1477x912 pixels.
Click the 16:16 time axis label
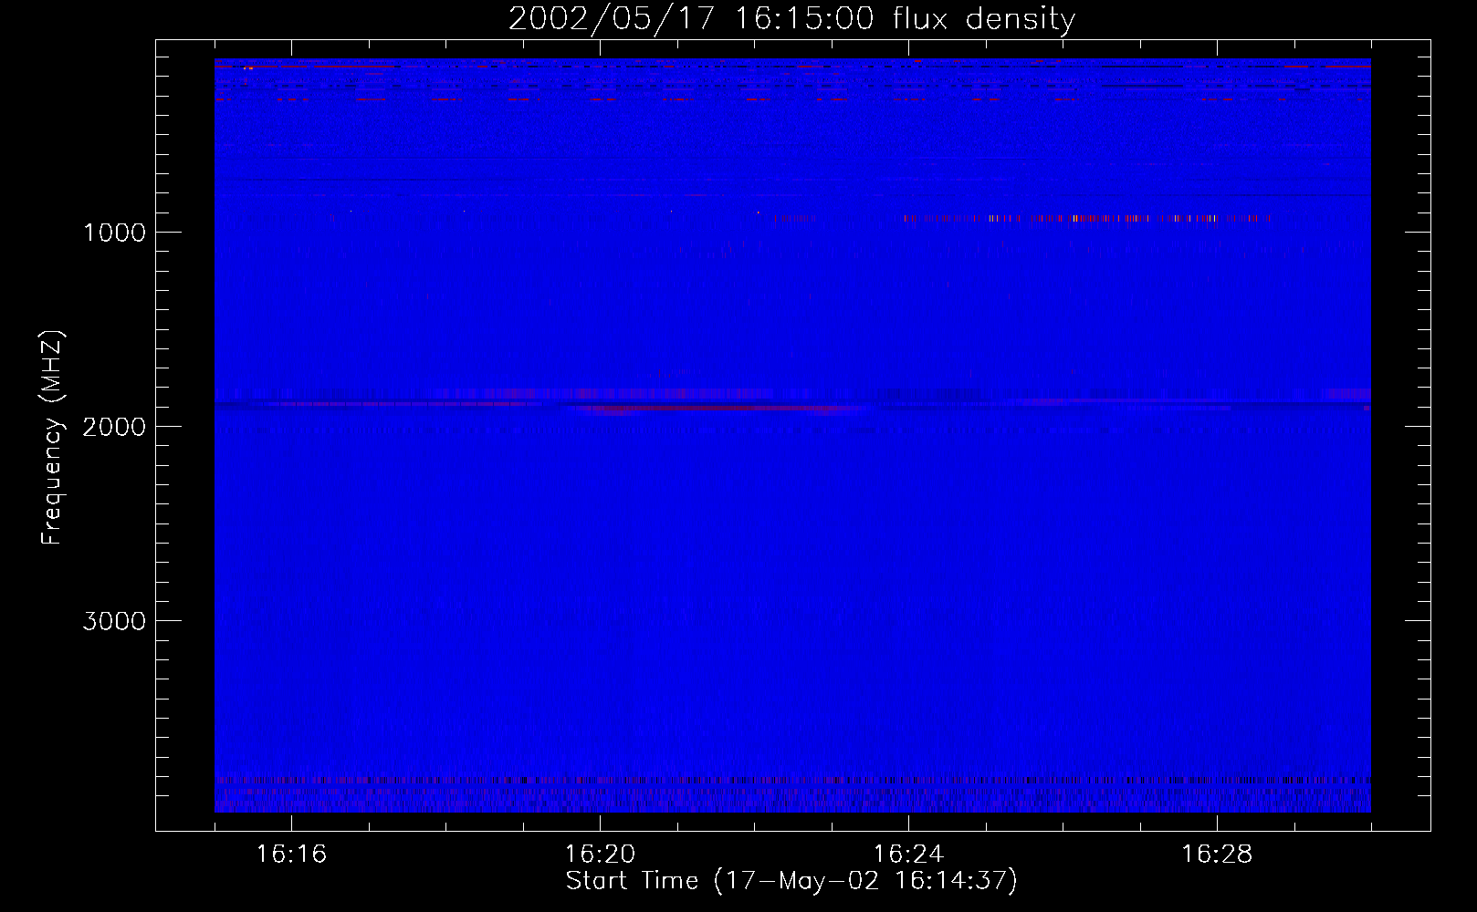[x=291, y=854]
